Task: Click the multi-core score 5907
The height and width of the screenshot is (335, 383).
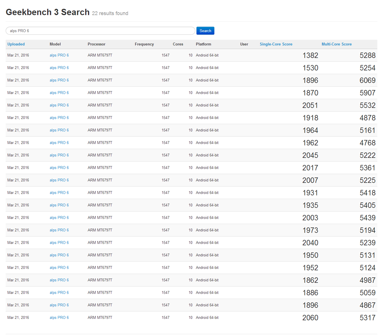Action: (367, 93)
